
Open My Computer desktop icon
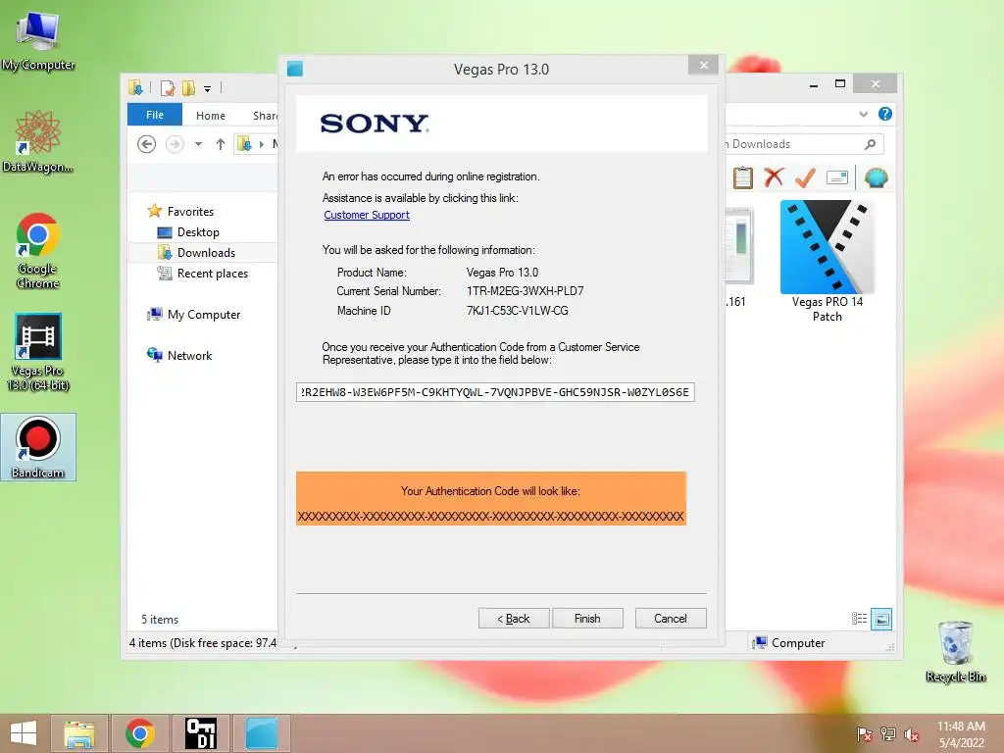coord(38,40)
